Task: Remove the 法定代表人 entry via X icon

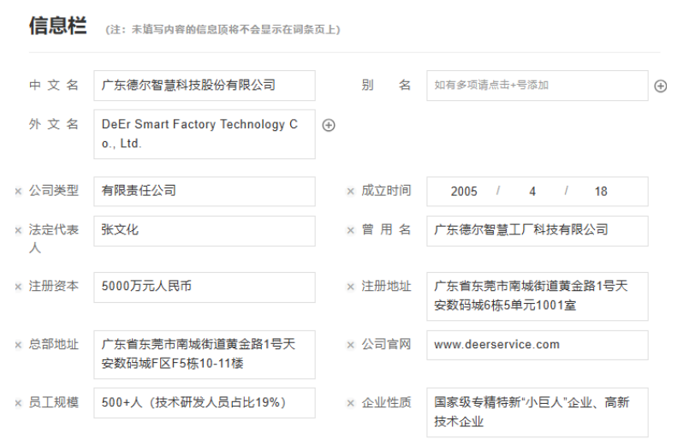Action: [x=18, y=231]
